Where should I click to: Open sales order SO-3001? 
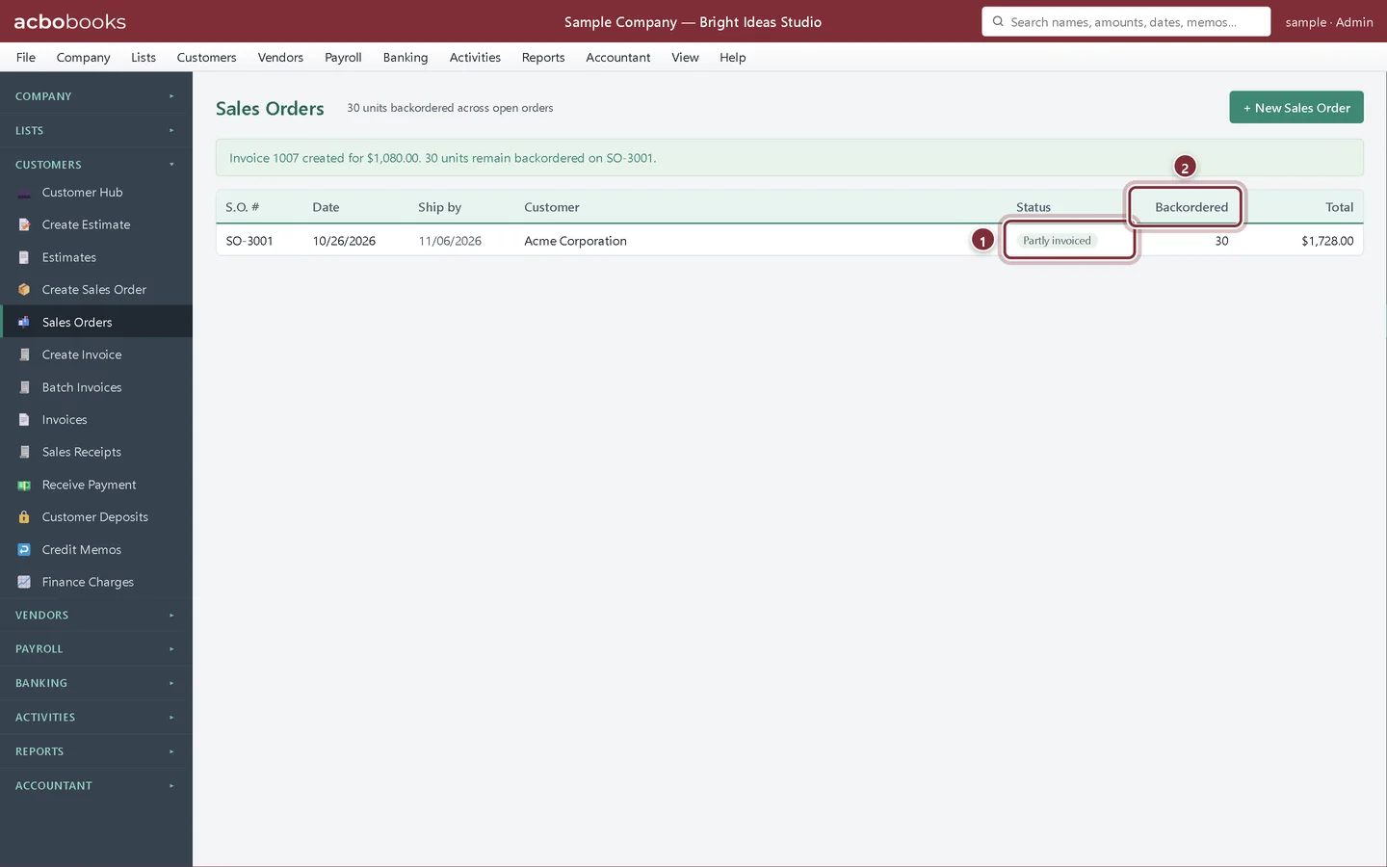(x=249, y=241)
